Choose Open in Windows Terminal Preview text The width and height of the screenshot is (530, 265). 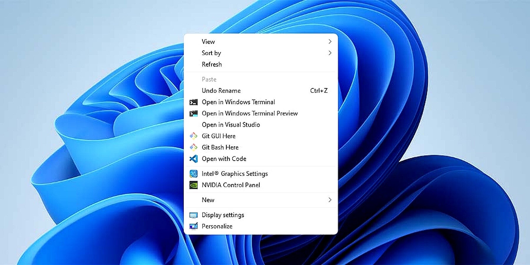coord(250,113)
